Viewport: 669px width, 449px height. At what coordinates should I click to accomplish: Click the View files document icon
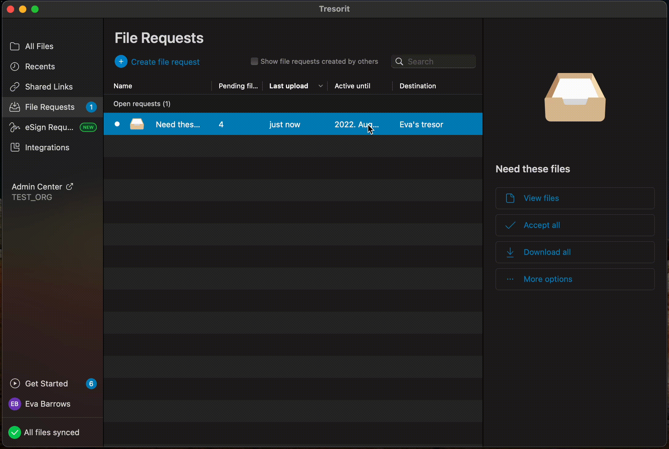[x=510, y=198]
